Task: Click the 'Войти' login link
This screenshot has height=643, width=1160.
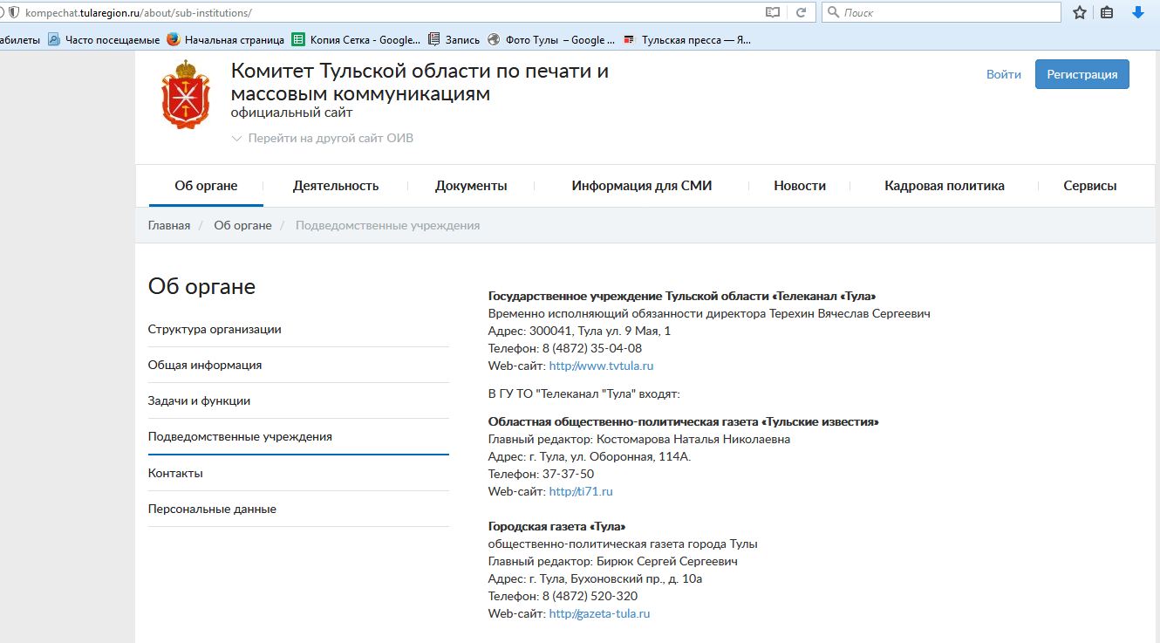Action: click(1003, 74)
